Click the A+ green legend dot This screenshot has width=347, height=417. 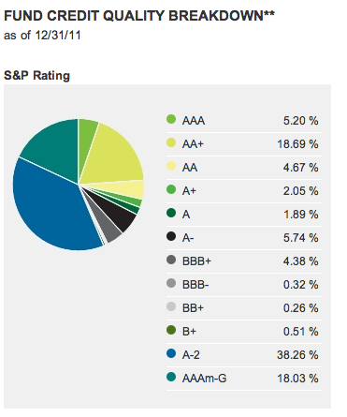pyautogui.click(x=171, y=189)
